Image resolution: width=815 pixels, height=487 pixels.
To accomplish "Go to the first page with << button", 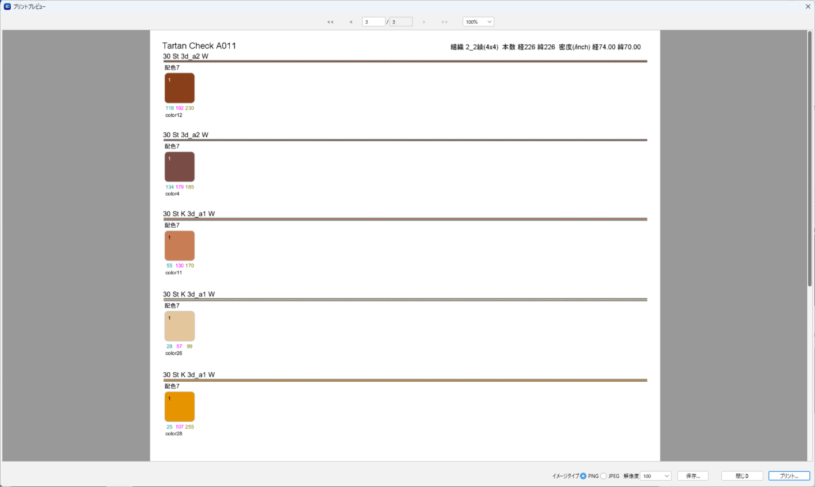I will pyautogui.click(x=330, y=22).
